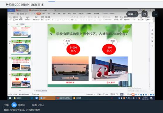Open the three-dots more options menu
This screenshot has height=113, width=163.
pos(155,14)
